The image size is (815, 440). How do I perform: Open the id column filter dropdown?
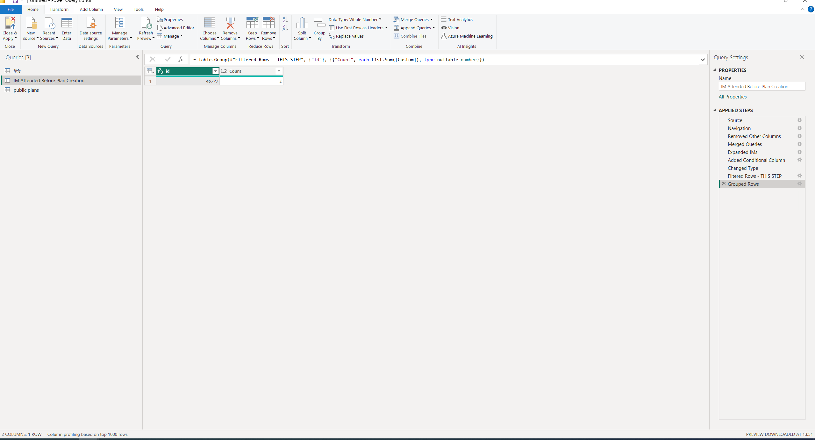coord(216,71)
